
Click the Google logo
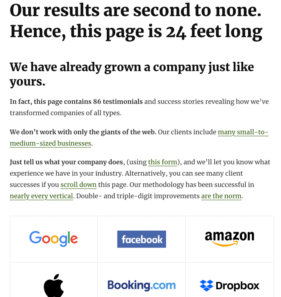54,239
